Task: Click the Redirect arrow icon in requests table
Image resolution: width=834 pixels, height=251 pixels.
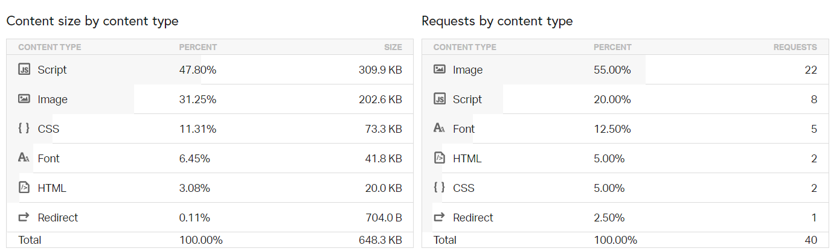Action: [440, 217]
